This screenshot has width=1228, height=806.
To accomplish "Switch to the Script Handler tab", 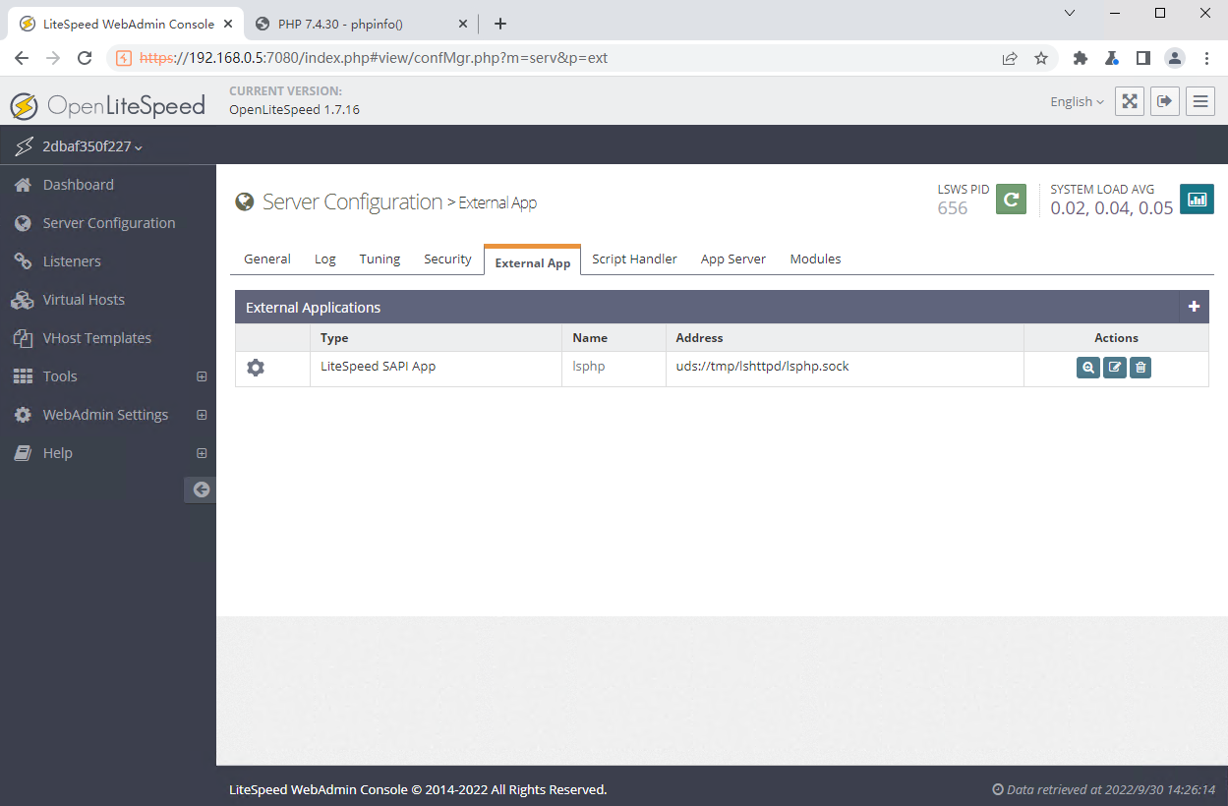I will click(x=634, y=259).
